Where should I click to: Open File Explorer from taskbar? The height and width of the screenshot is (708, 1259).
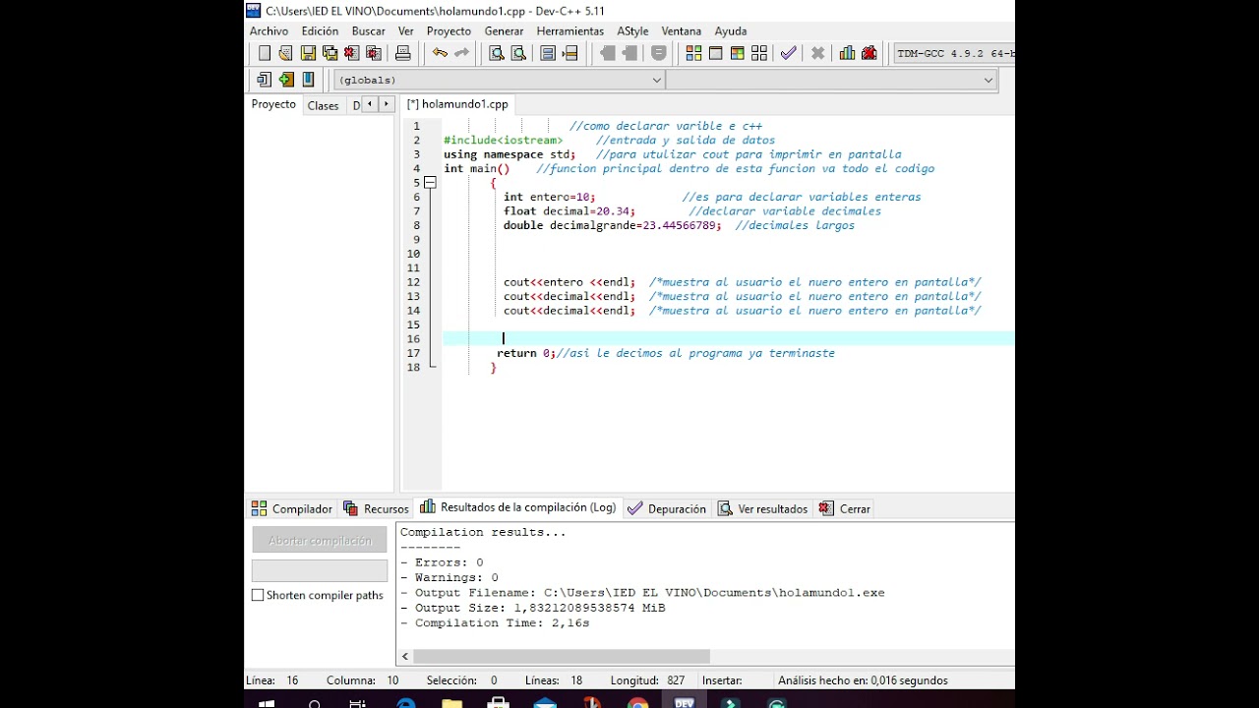(x=451, y=702)
